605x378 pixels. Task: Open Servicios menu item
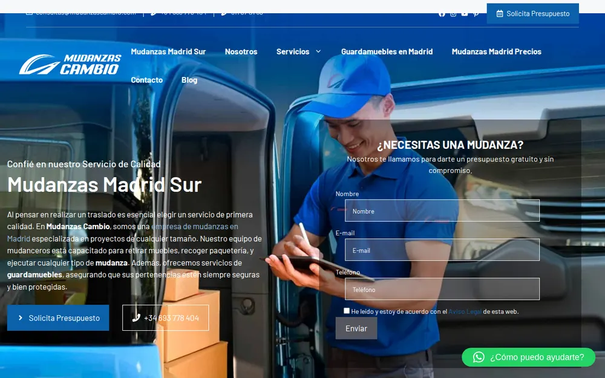(x=293, y=51)
